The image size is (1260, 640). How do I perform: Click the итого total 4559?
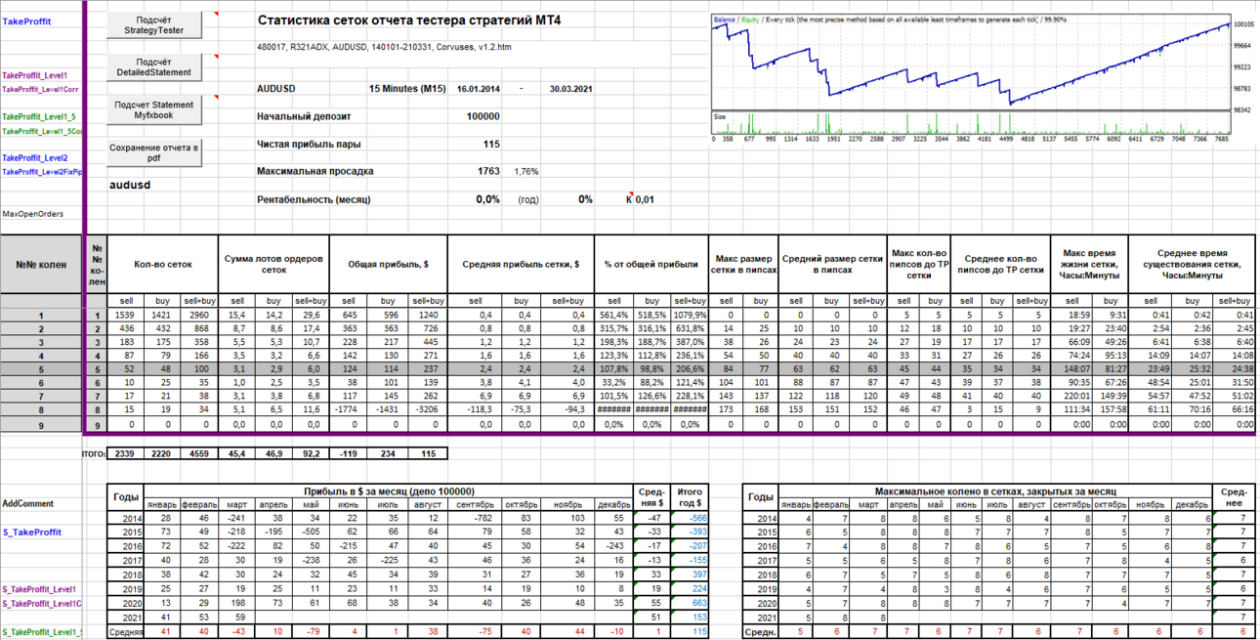pos(199,453)
